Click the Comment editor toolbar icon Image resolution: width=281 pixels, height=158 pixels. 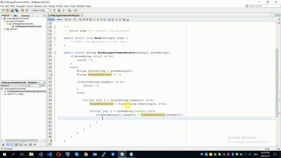tap(124, 19)
